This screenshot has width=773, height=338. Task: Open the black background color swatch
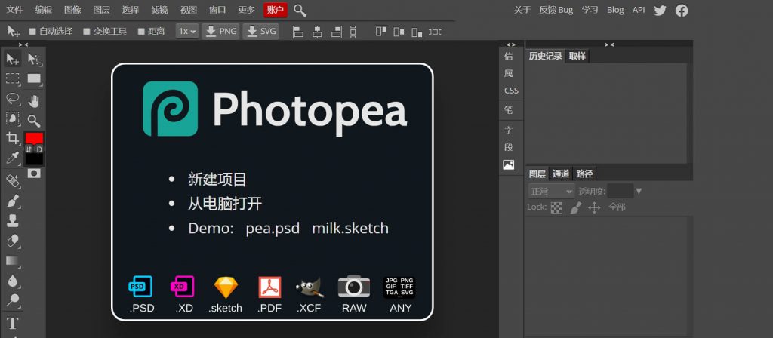(34, 159)
